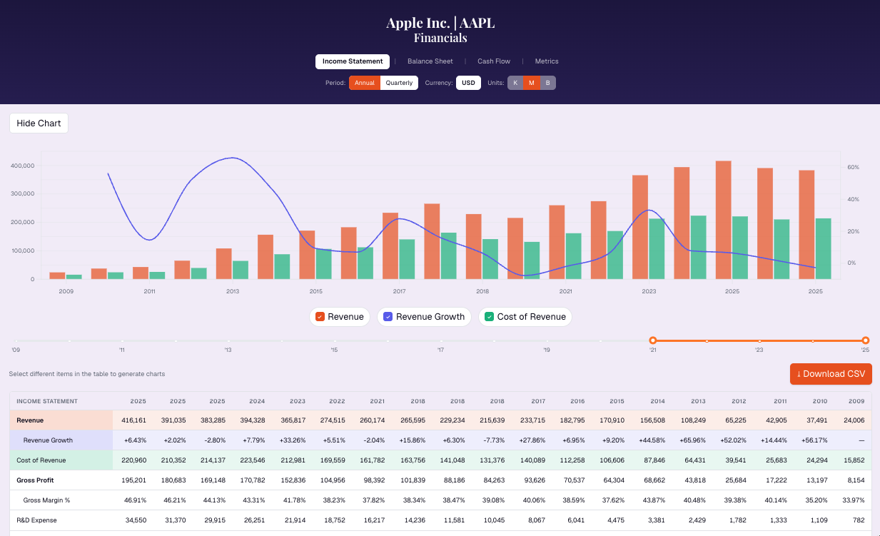Select the R&D Expense row label
The width and height of the screenshot is (880, 536).
click(x=36, y=520)
